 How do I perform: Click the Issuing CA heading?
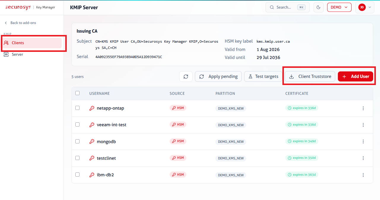coord(87,31)
